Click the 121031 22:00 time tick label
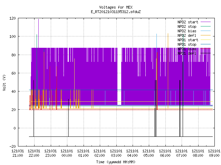221x165 pixels. pos(34,153)
